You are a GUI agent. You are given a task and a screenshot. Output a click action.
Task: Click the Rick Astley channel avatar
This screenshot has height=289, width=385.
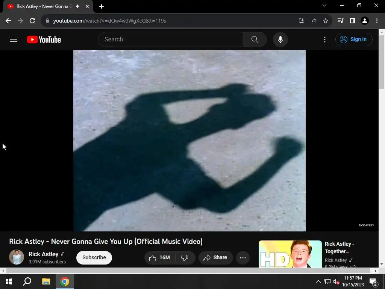click(x=17, y=257)
